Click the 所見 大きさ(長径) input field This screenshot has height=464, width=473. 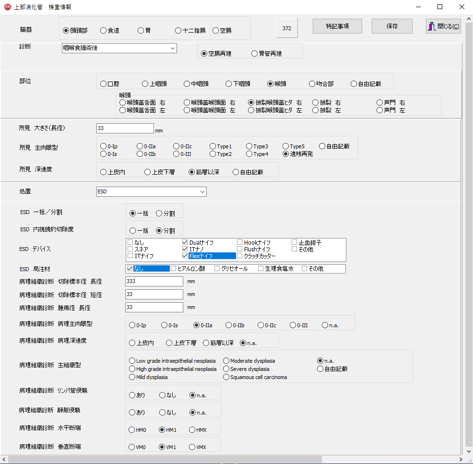click(125, 129)
